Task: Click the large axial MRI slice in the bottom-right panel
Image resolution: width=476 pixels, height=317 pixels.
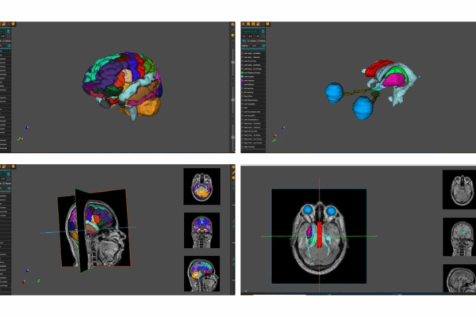Action: (x=319, y=236)
